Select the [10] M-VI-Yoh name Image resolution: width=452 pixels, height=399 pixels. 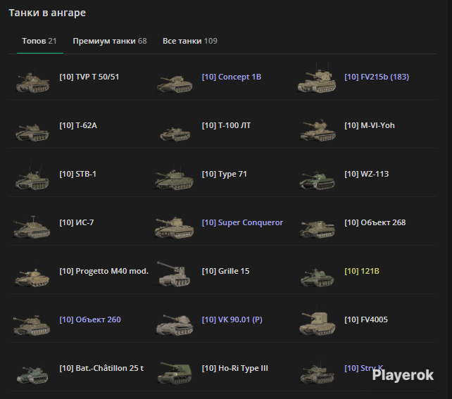click(370, 125)
